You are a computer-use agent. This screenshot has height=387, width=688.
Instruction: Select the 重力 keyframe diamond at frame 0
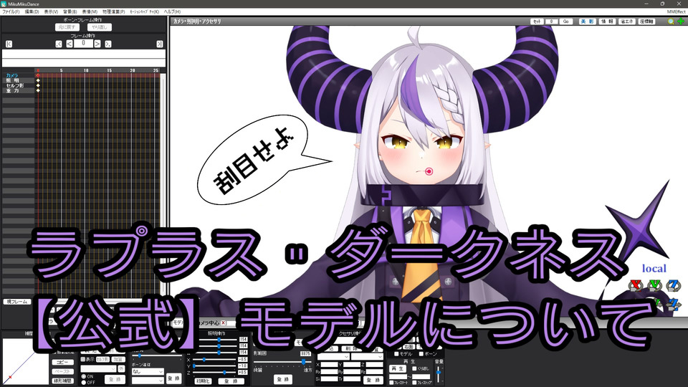coord(38,90)
